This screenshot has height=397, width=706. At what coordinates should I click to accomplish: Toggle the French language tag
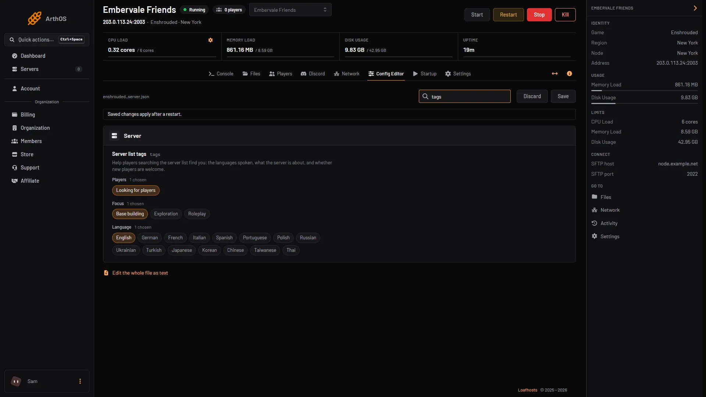click(175, 238)
